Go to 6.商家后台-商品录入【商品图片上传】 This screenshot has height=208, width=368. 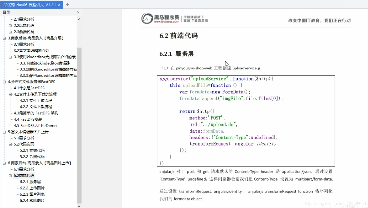click(40, 163)
